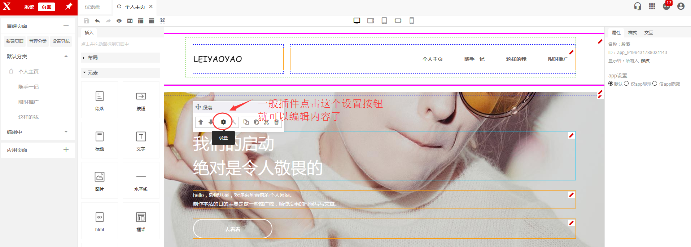The height and width of the screenshot is (247, 691).
Task: Insert the 图片 image element
Action: (100, 180)
